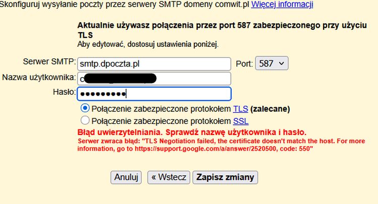This screenshot has height=204, width=378.
Task: Click the 'Błąd uwierzytelniania' error message
Action: coord(192,132)
